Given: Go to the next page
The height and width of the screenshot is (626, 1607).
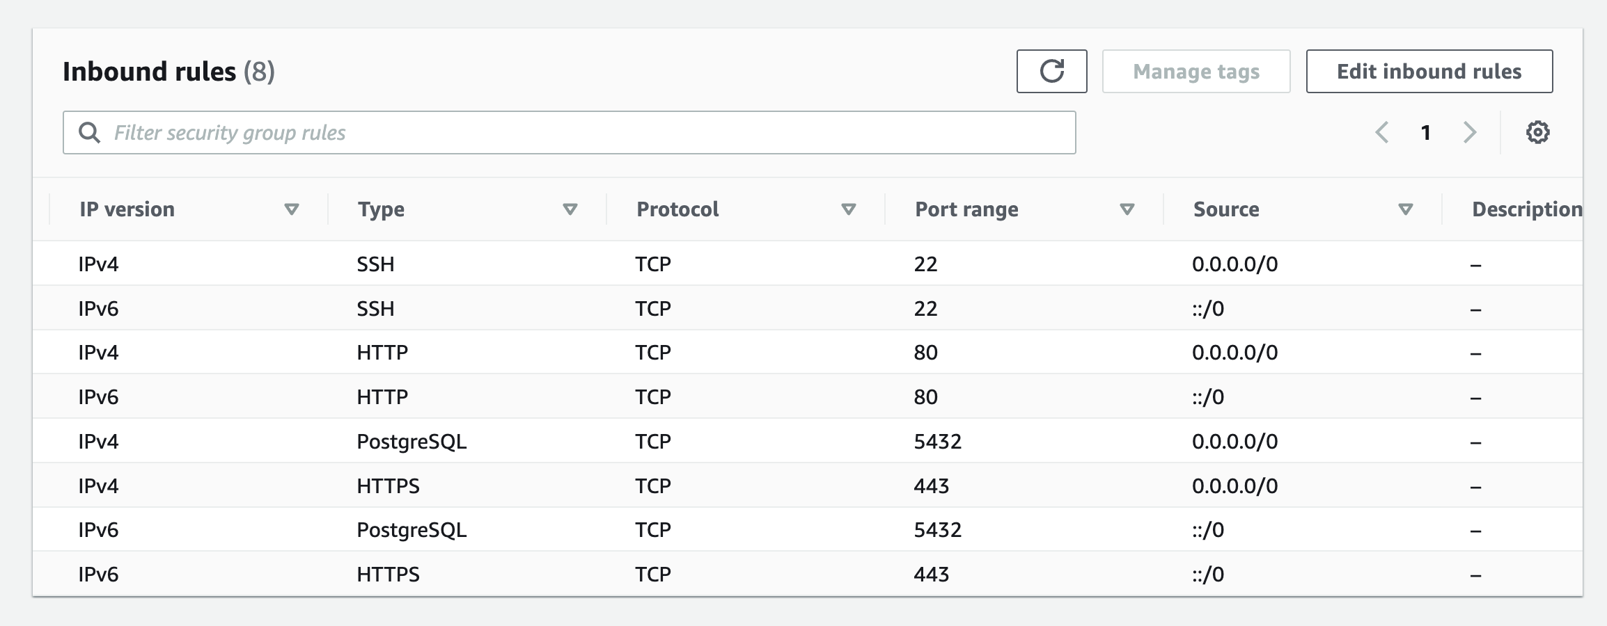Looking at the screenshot, I should tap(1471, 131).
